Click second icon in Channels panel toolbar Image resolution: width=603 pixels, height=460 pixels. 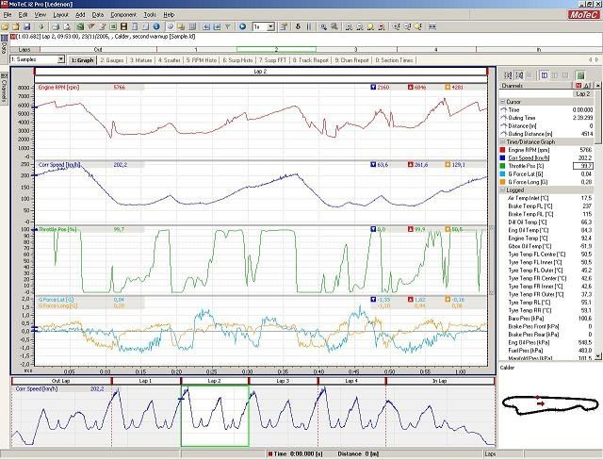519,75
